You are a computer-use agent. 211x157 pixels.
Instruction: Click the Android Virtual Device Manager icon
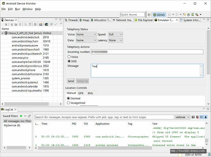pos(193,14)
